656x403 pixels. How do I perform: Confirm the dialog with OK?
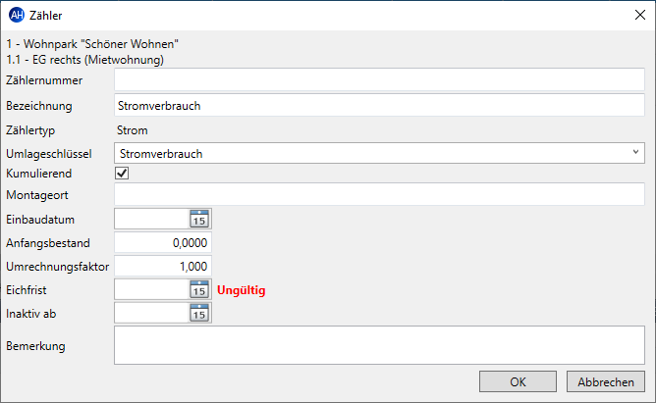tap(518, 381)
